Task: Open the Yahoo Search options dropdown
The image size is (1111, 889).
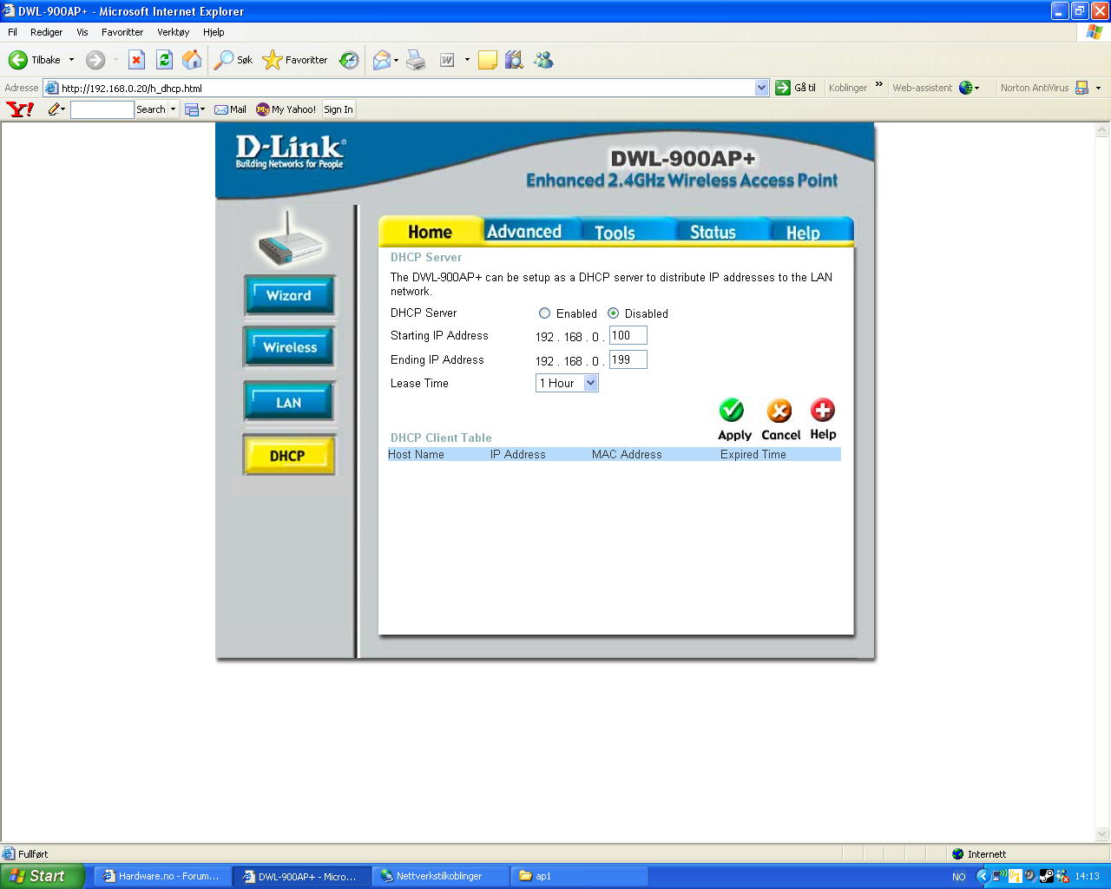Action: pos(173,109)
